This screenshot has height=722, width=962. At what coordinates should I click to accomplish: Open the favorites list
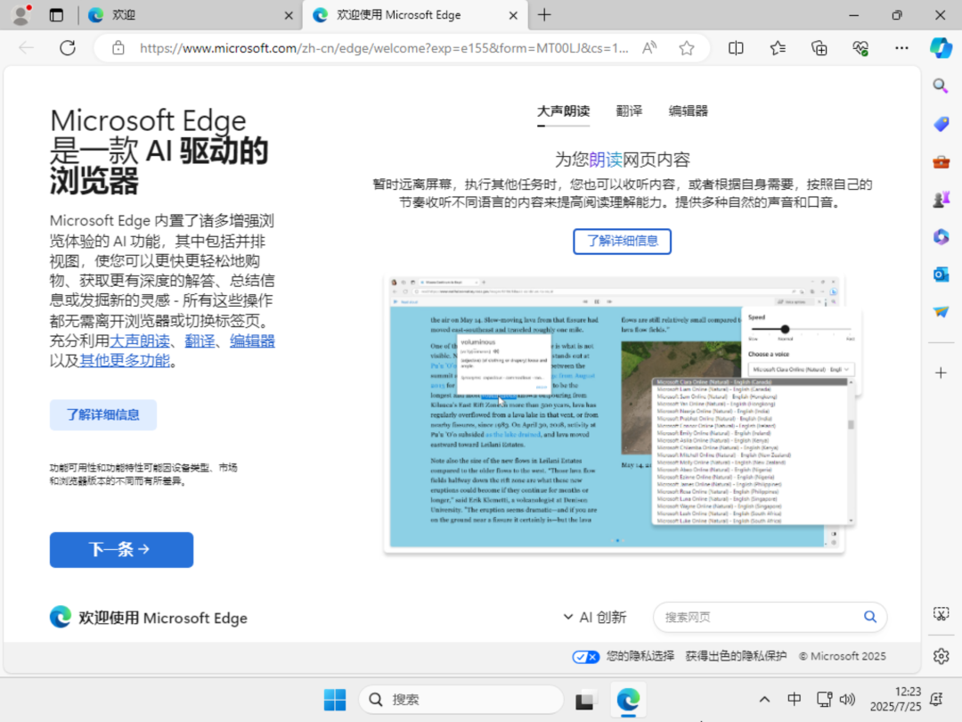(x=778, y=48)
